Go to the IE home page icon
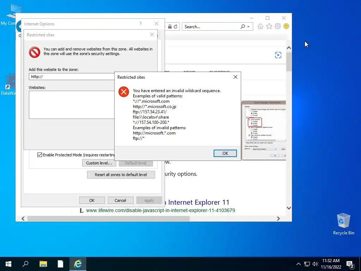 pyautogui.click(x=261, y=26)
